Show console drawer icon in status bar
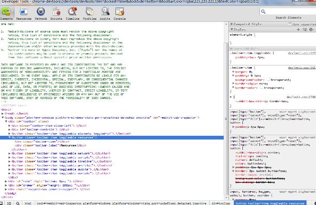Screen dimensions: 316x205 click(9, 203)
